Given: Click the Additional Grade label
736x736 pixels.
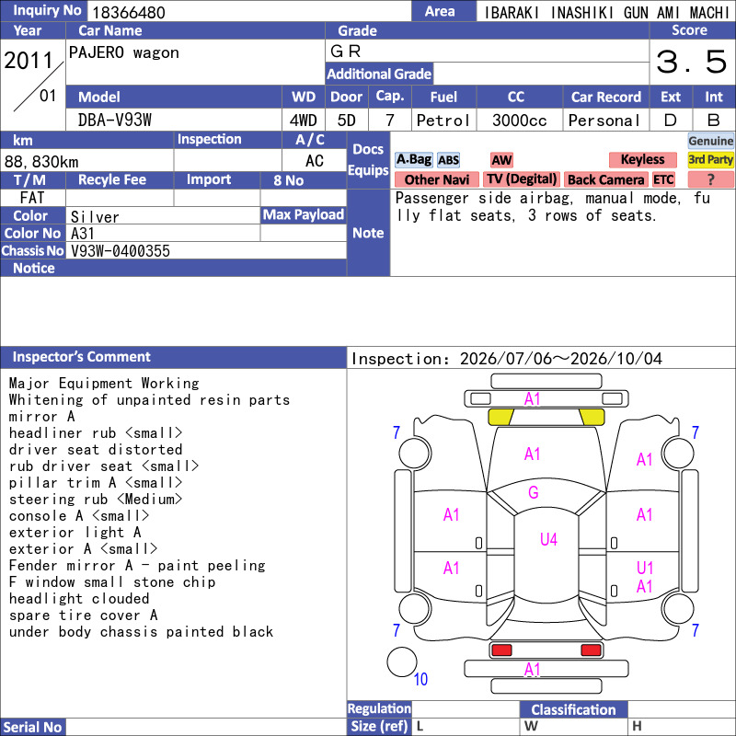Looking at the screenshot, I should [379, 74].
